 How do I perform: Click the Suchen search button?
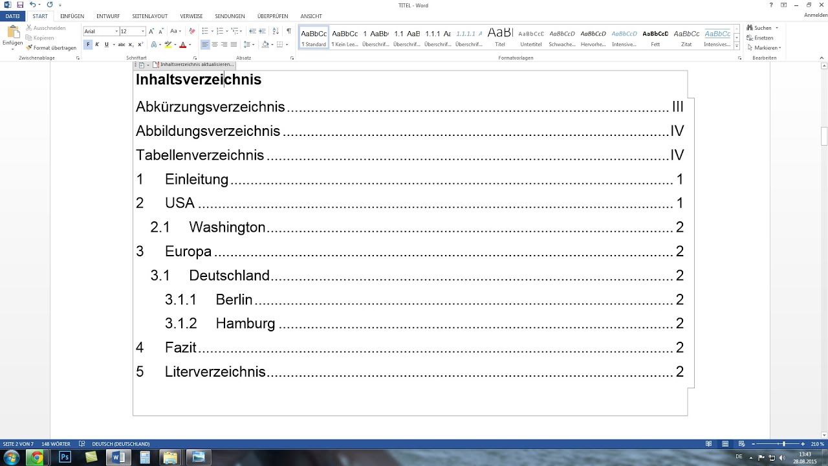point(760,28)
